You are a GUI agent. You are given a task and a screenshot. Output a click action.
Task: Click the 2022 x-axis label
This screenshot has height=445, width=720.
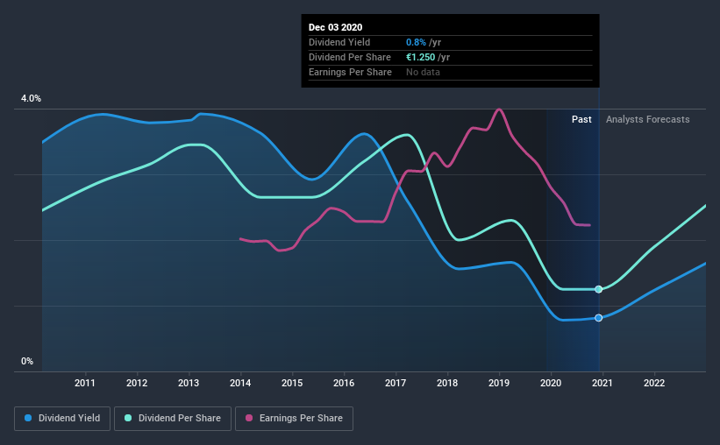coord(654,383)
